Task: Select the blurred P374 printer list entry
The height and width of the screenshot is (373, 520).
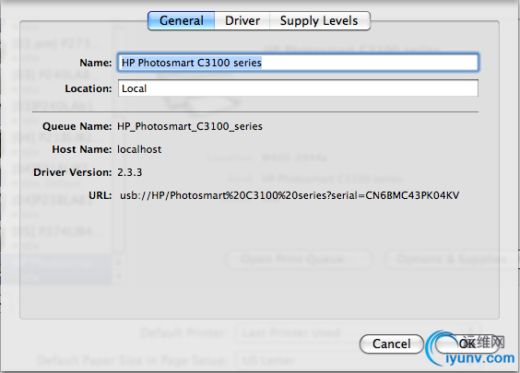Action: click(56, 231)
